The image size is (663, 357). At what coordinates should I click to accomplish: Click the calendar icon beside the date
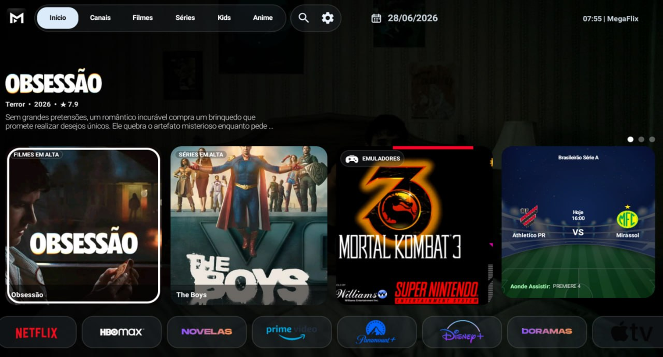(x=376, y=18)
